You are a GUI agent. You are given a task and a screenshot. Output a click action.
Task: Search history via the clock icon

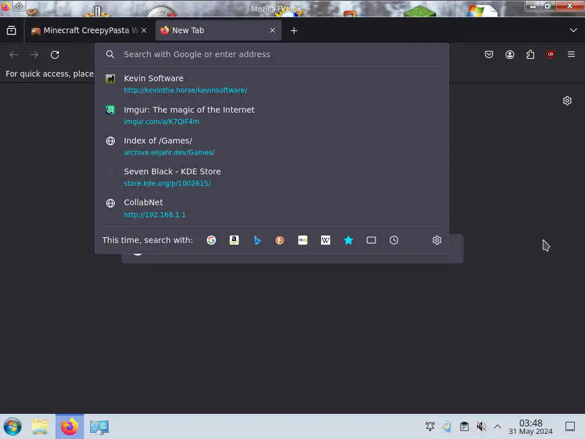pyautogui.click(x=394, y=240)
